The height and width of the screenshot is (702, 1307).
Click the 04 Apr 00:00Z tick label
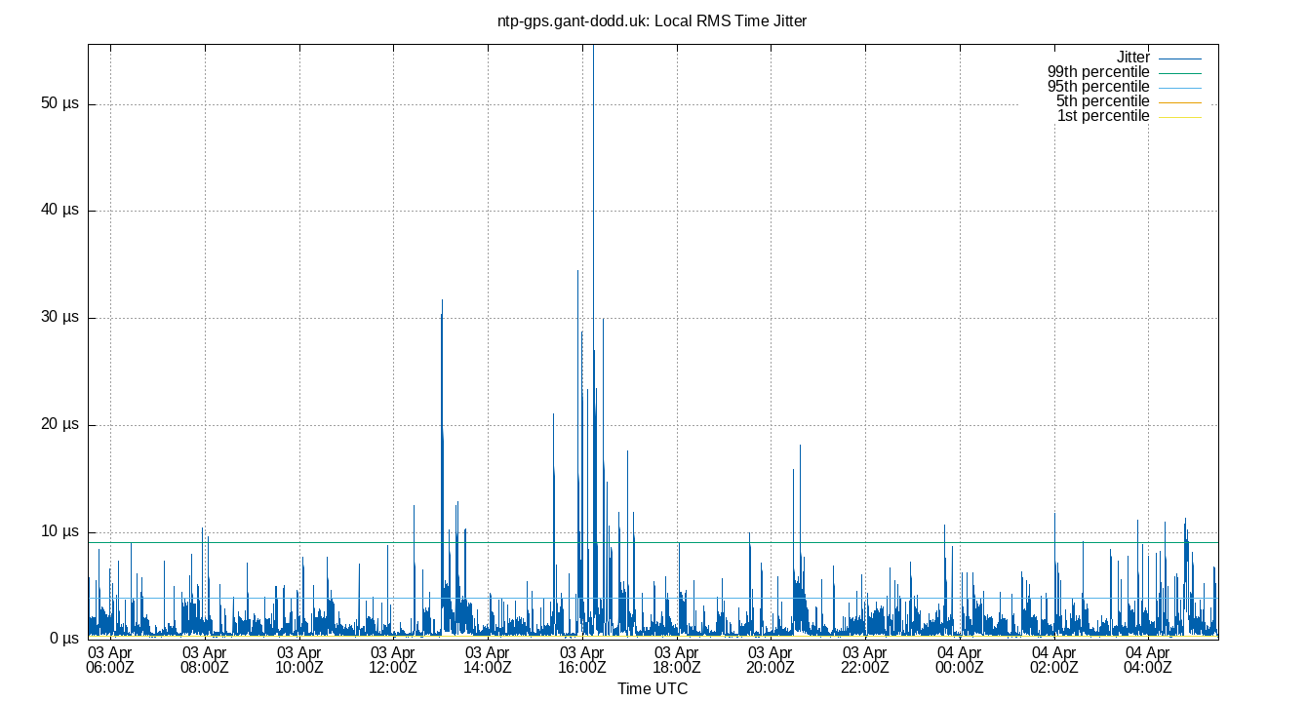point(961,660)
